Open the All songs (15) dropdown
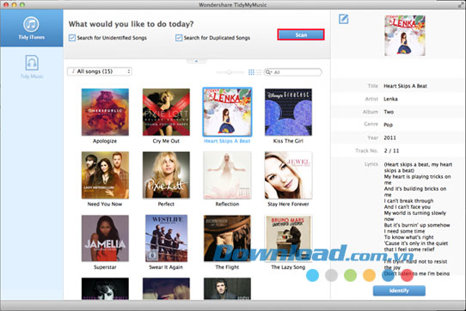 point(100,71)
